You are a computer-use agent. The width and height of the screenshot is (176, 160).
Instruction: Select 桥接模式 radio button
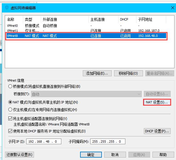pyautogui.click(x=10, y=86)
